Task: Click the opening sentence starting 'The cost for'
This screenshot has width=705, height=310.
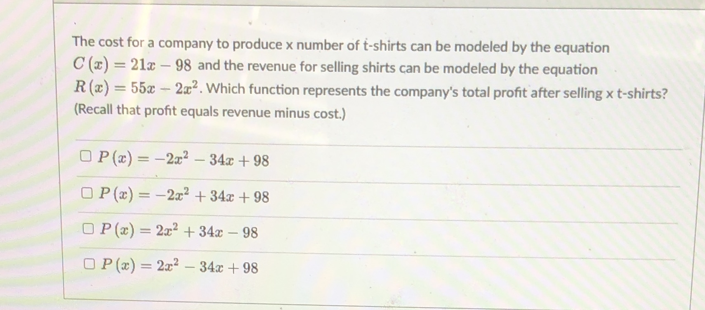Action: [341, 45]
